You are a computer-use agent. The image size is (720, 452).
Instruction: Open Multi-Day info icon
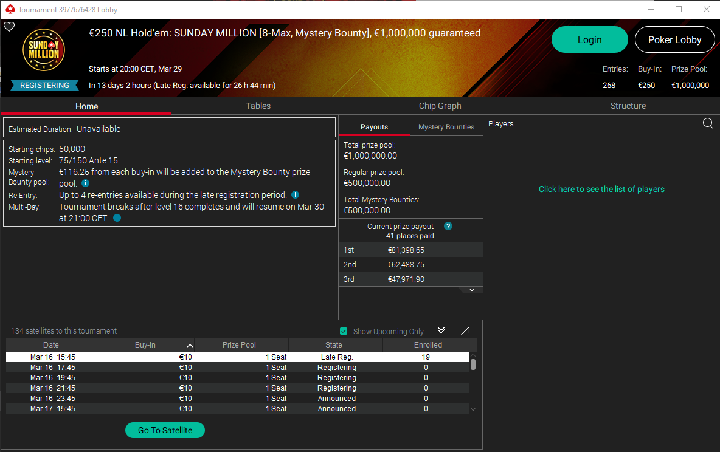117,217
